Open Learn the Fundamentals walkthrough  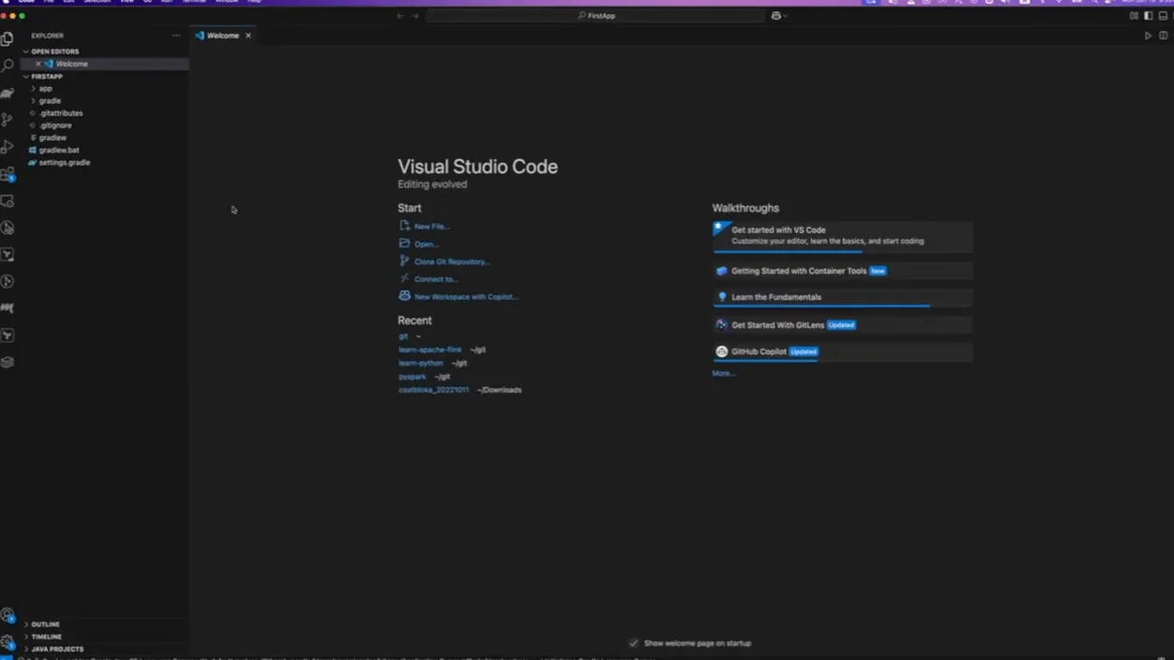click(842, 297)
